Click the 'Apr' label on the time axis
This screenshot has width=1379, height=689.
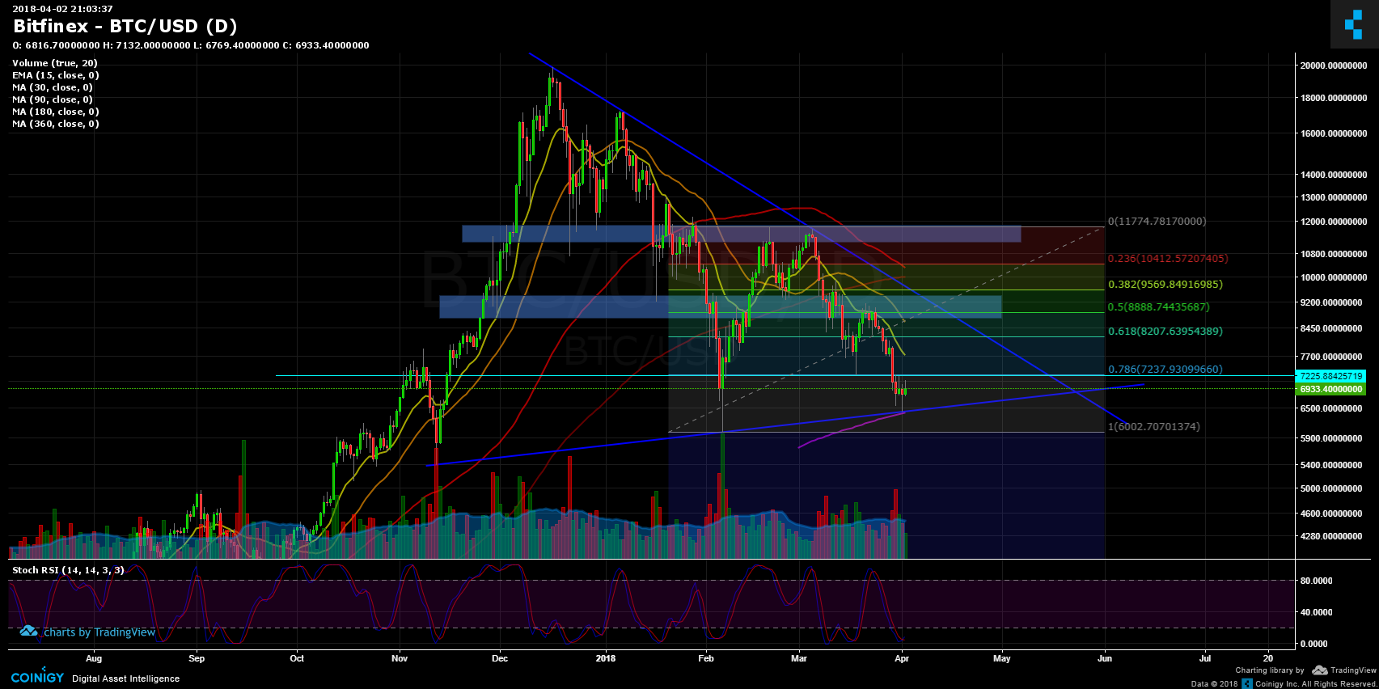pos(902,658)
